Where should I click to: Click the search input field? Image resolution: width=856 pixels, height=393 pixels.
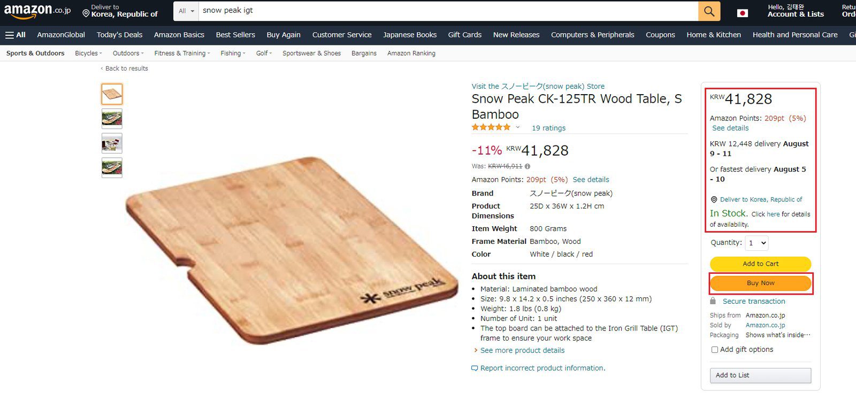tap(448, 11)
